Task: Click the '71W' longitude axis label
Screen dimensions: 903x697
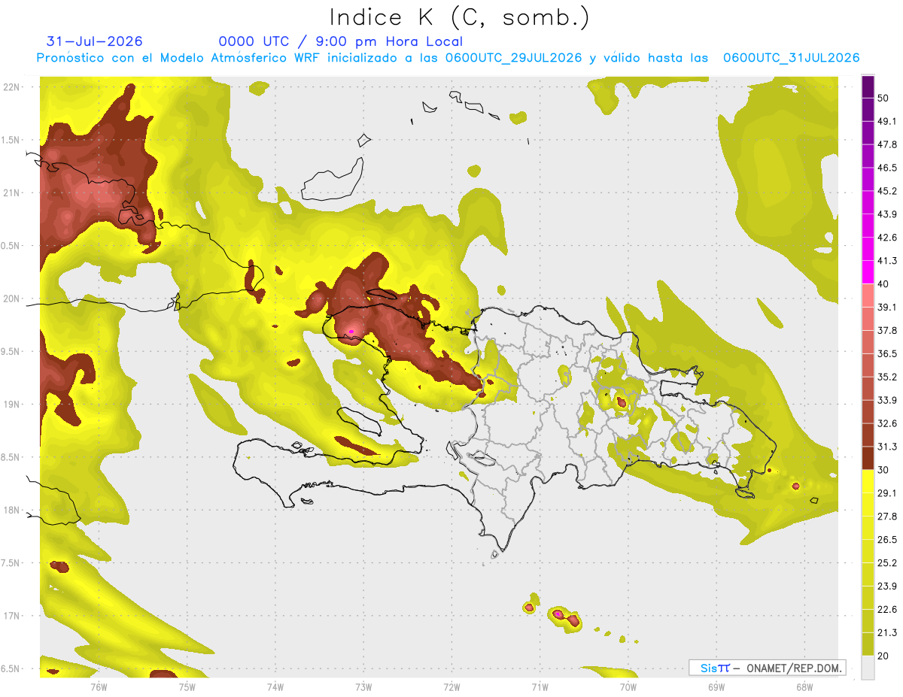Action: (540, 686)
